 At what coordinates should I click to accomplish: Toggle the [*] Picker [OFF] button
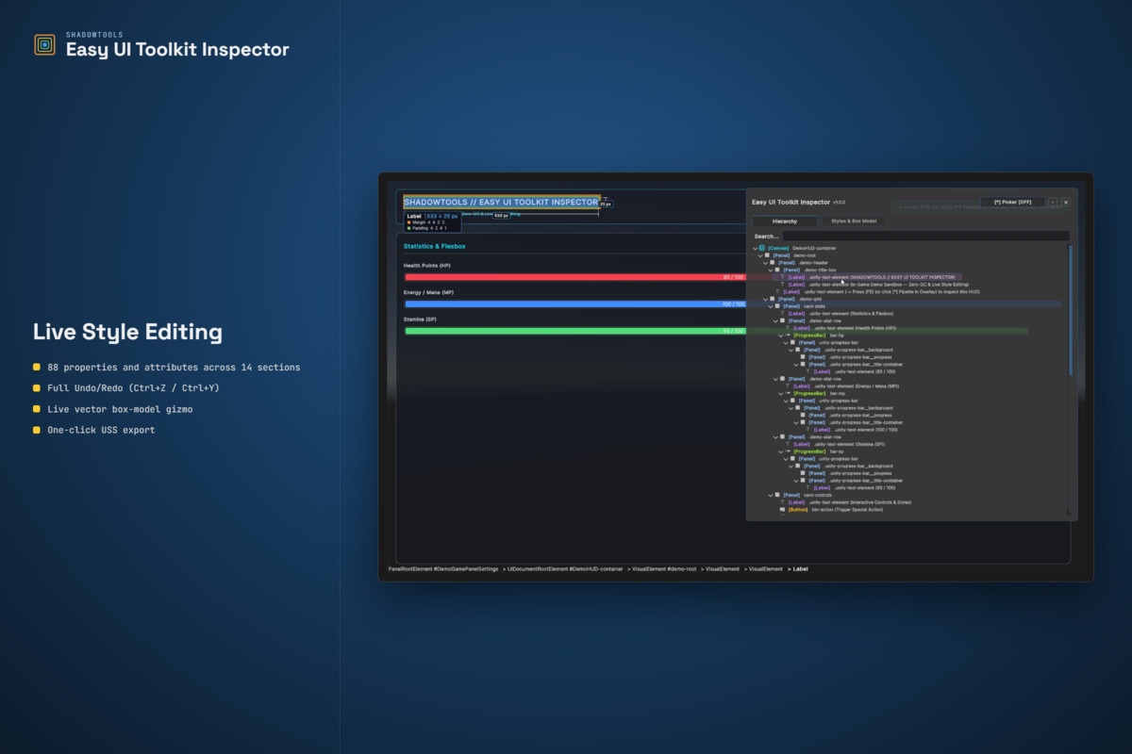tap(1012, 202)
